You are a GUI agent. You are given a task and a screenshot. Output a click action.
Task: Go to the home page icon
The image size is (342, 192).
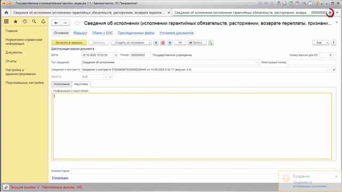pos(6,13)
